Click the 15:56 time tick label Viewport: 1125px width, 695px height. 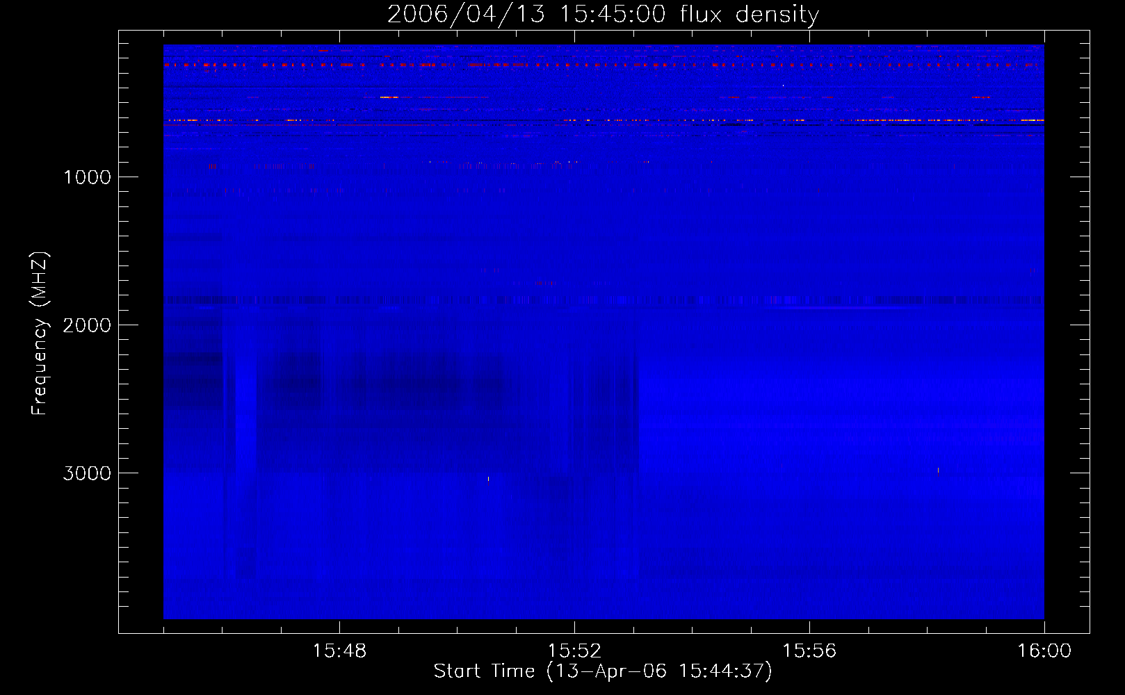pyautogui.click(x=809, y=651)
